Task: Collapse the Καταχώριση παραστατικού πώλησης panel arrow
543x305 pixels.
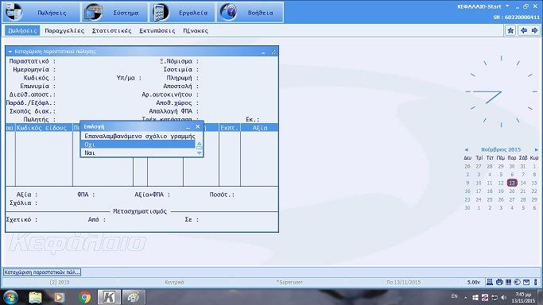Action: click(10, 52)
